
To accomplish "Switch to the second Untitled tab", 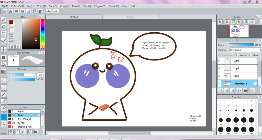I will [131, 17].
